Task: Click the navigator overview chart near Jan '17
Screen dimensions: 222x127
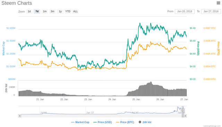Action: [90, 112]
